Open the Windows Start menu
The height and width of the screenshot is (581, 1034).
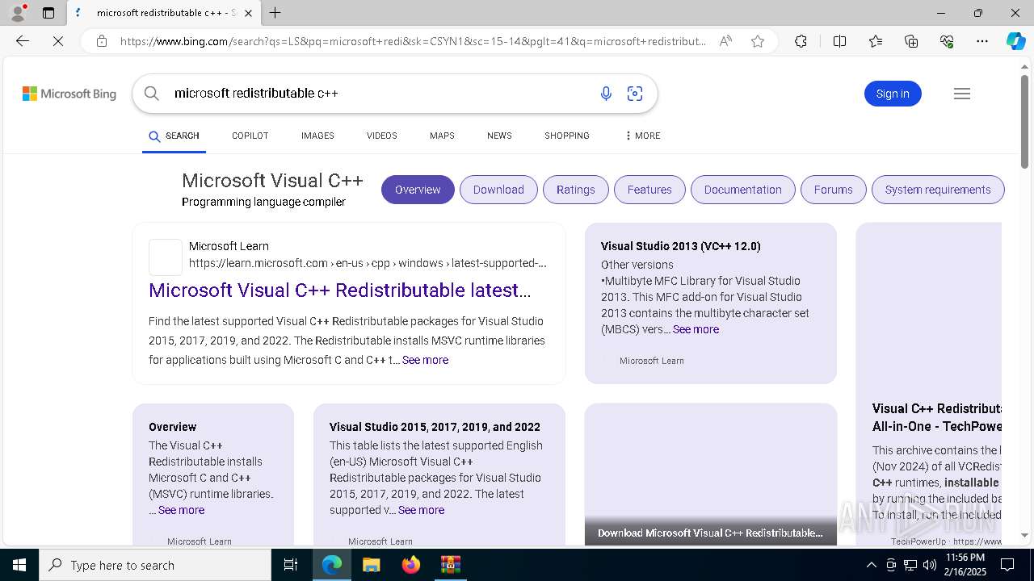point(19,565)
